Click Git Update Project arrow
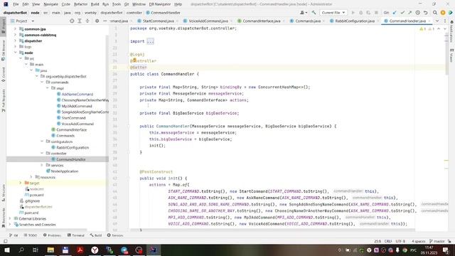455x256 pixels. tap(395, 13)
